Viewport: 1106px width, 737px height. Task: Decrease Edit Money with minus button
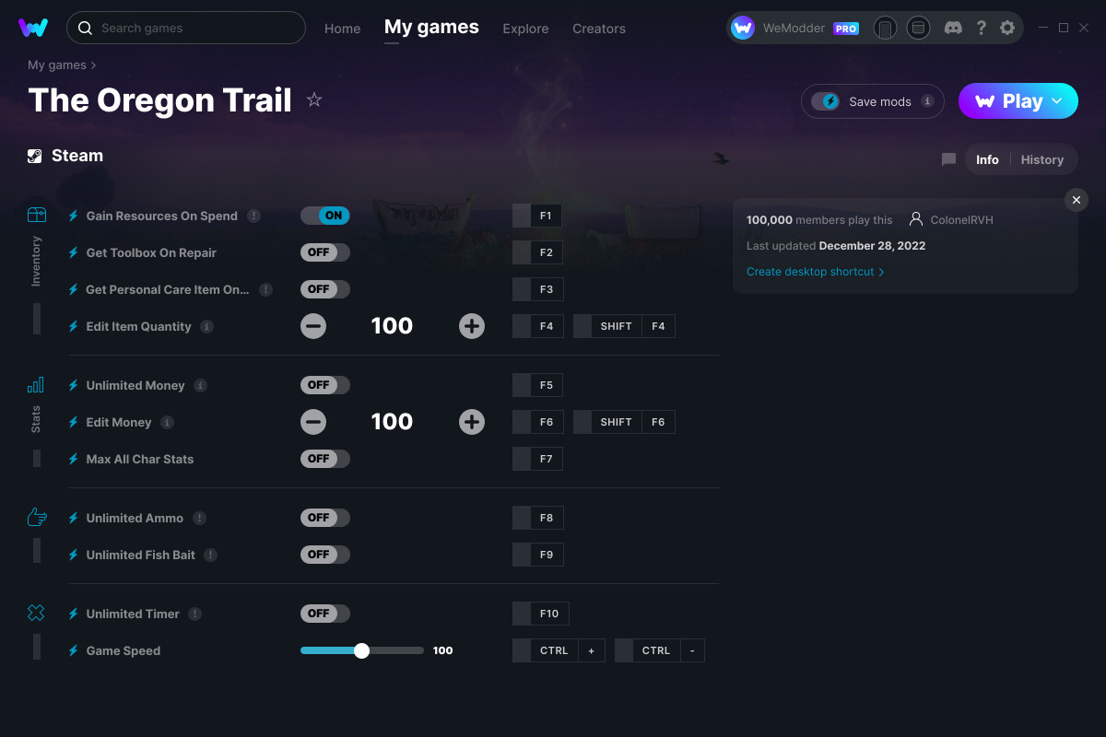click(313, 422)
